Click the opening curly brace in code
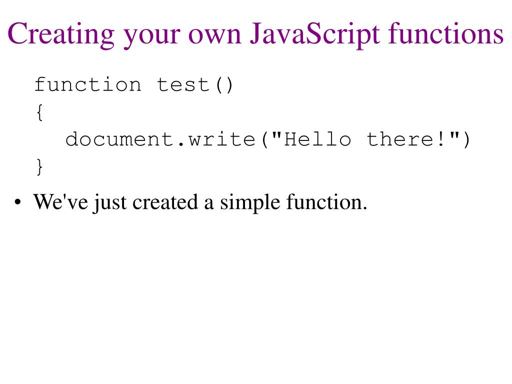This screenshot has height=384, width=512. coord(39,112)
